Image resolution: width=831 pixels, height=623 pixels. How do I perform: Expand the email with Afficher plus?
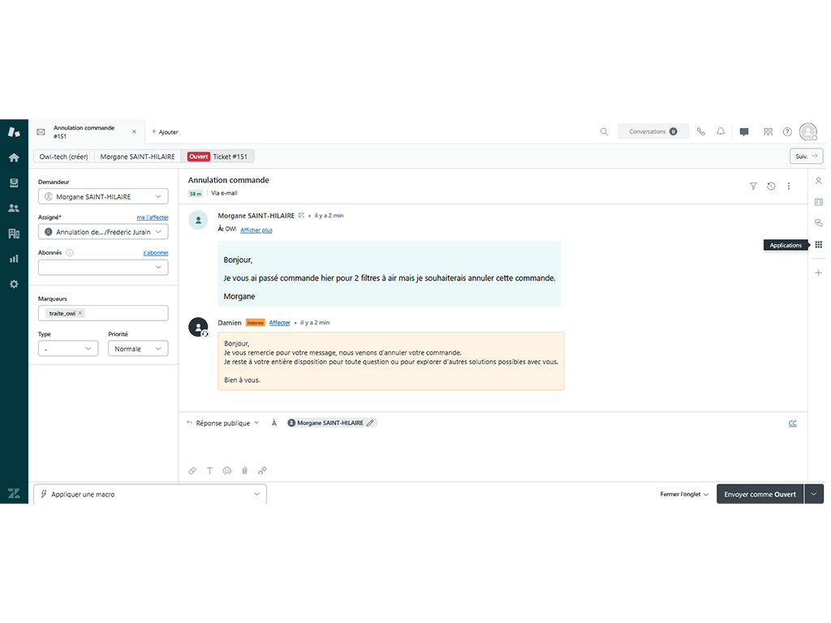coord(256,230)
